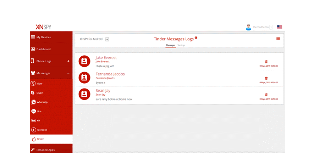Delete the Sean Jay message
Image resolution: width=314 pixels, height=153 pixels.
point(266,95)
